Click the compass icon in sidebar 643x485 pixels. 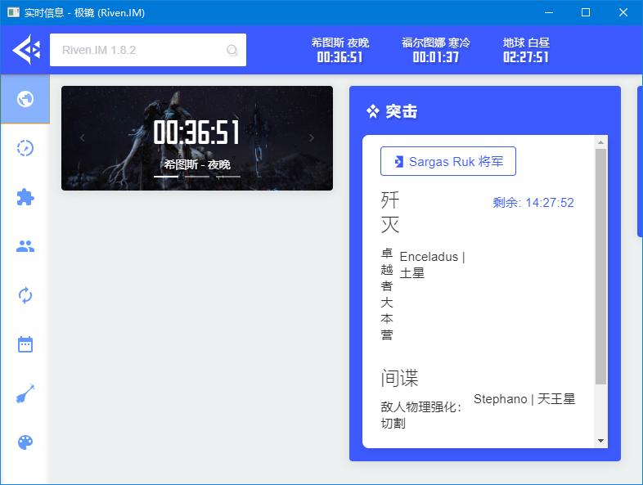[25, 148]
